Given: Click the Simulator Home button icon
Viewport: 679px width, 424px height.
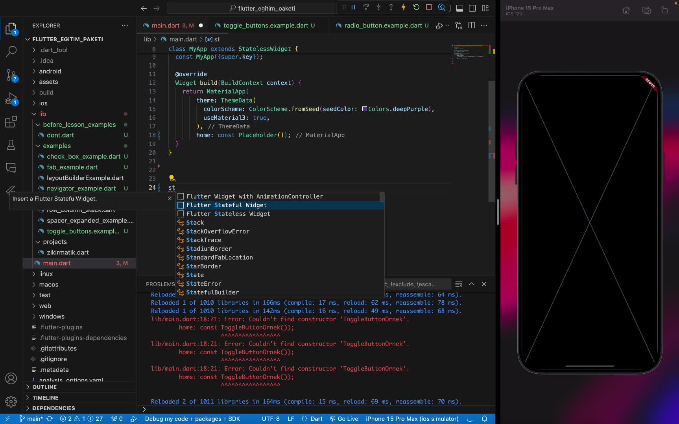Looking at the screenshot, I should click(626, 10).
